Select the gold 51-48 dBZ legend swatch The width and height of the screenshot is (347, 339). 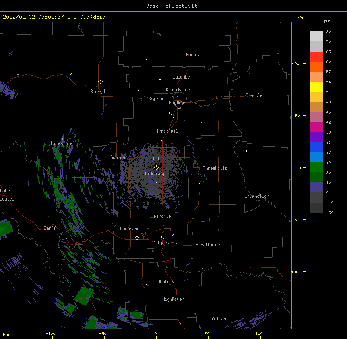pos(316,97)
